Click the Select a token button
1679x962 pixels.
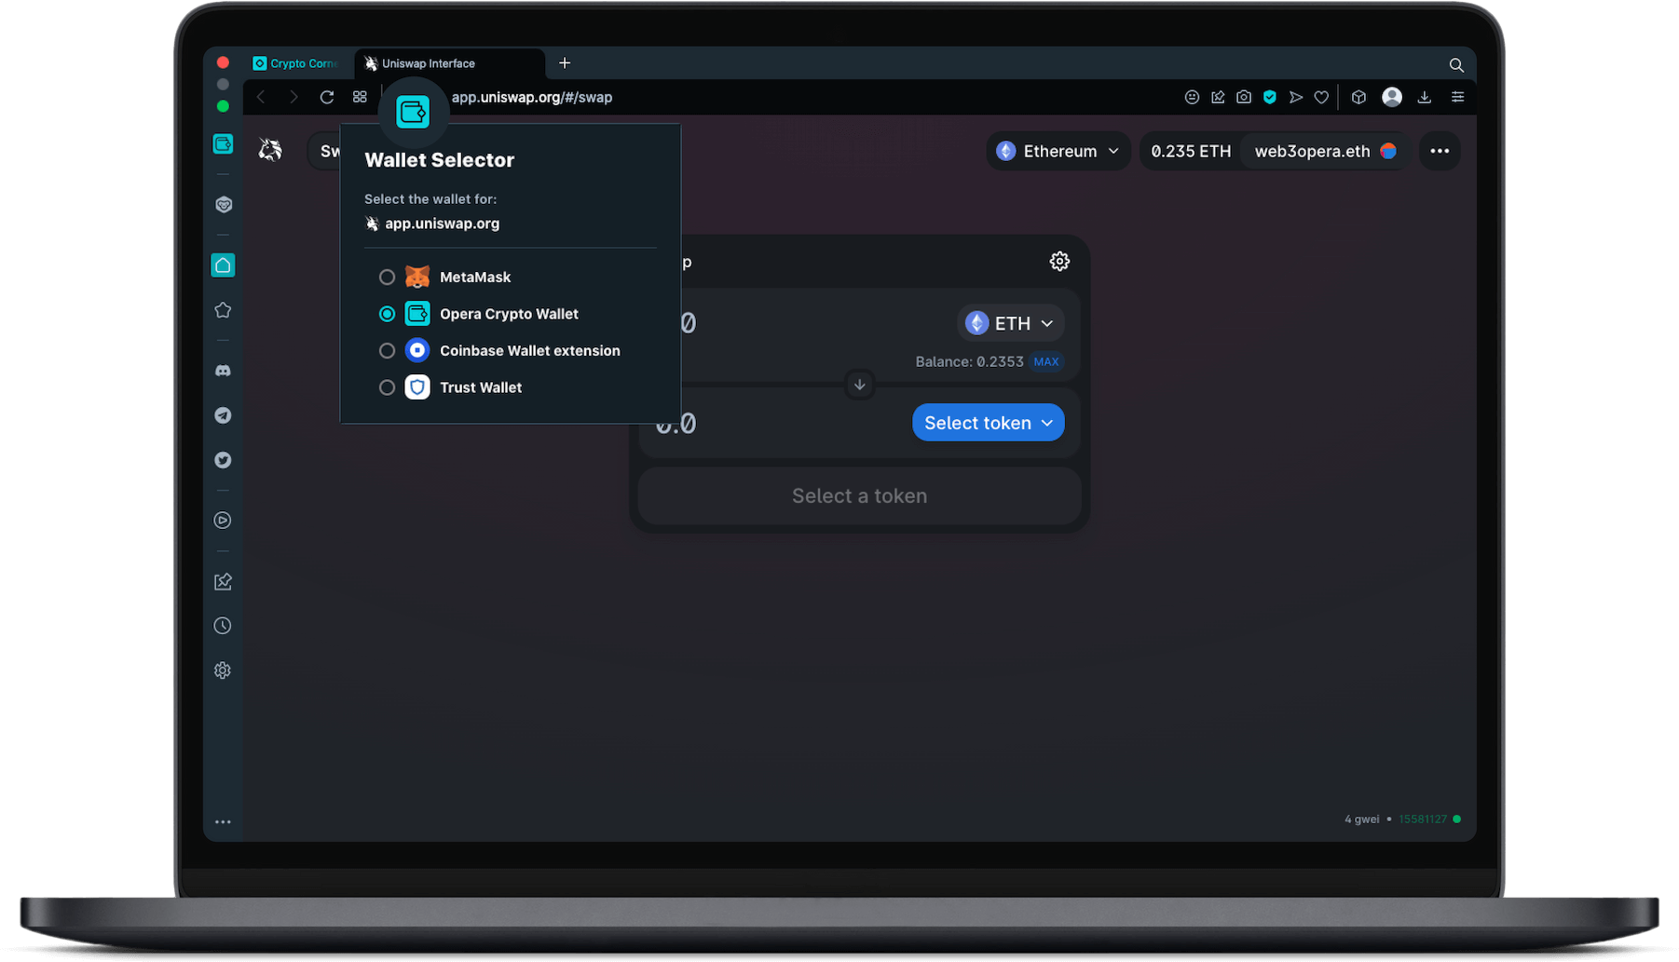859,496
